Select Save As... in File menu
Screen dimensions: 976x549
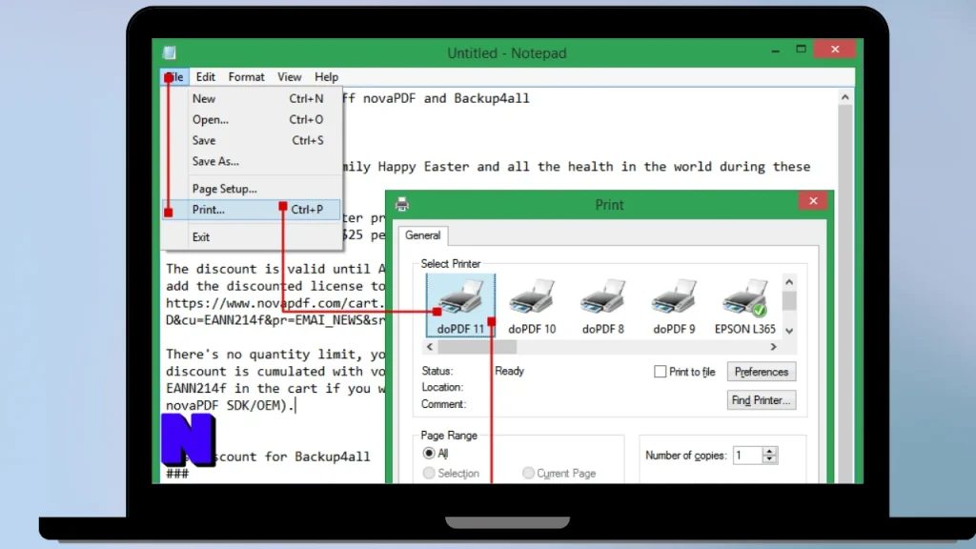pyautogui.click(x=252, y=161)
